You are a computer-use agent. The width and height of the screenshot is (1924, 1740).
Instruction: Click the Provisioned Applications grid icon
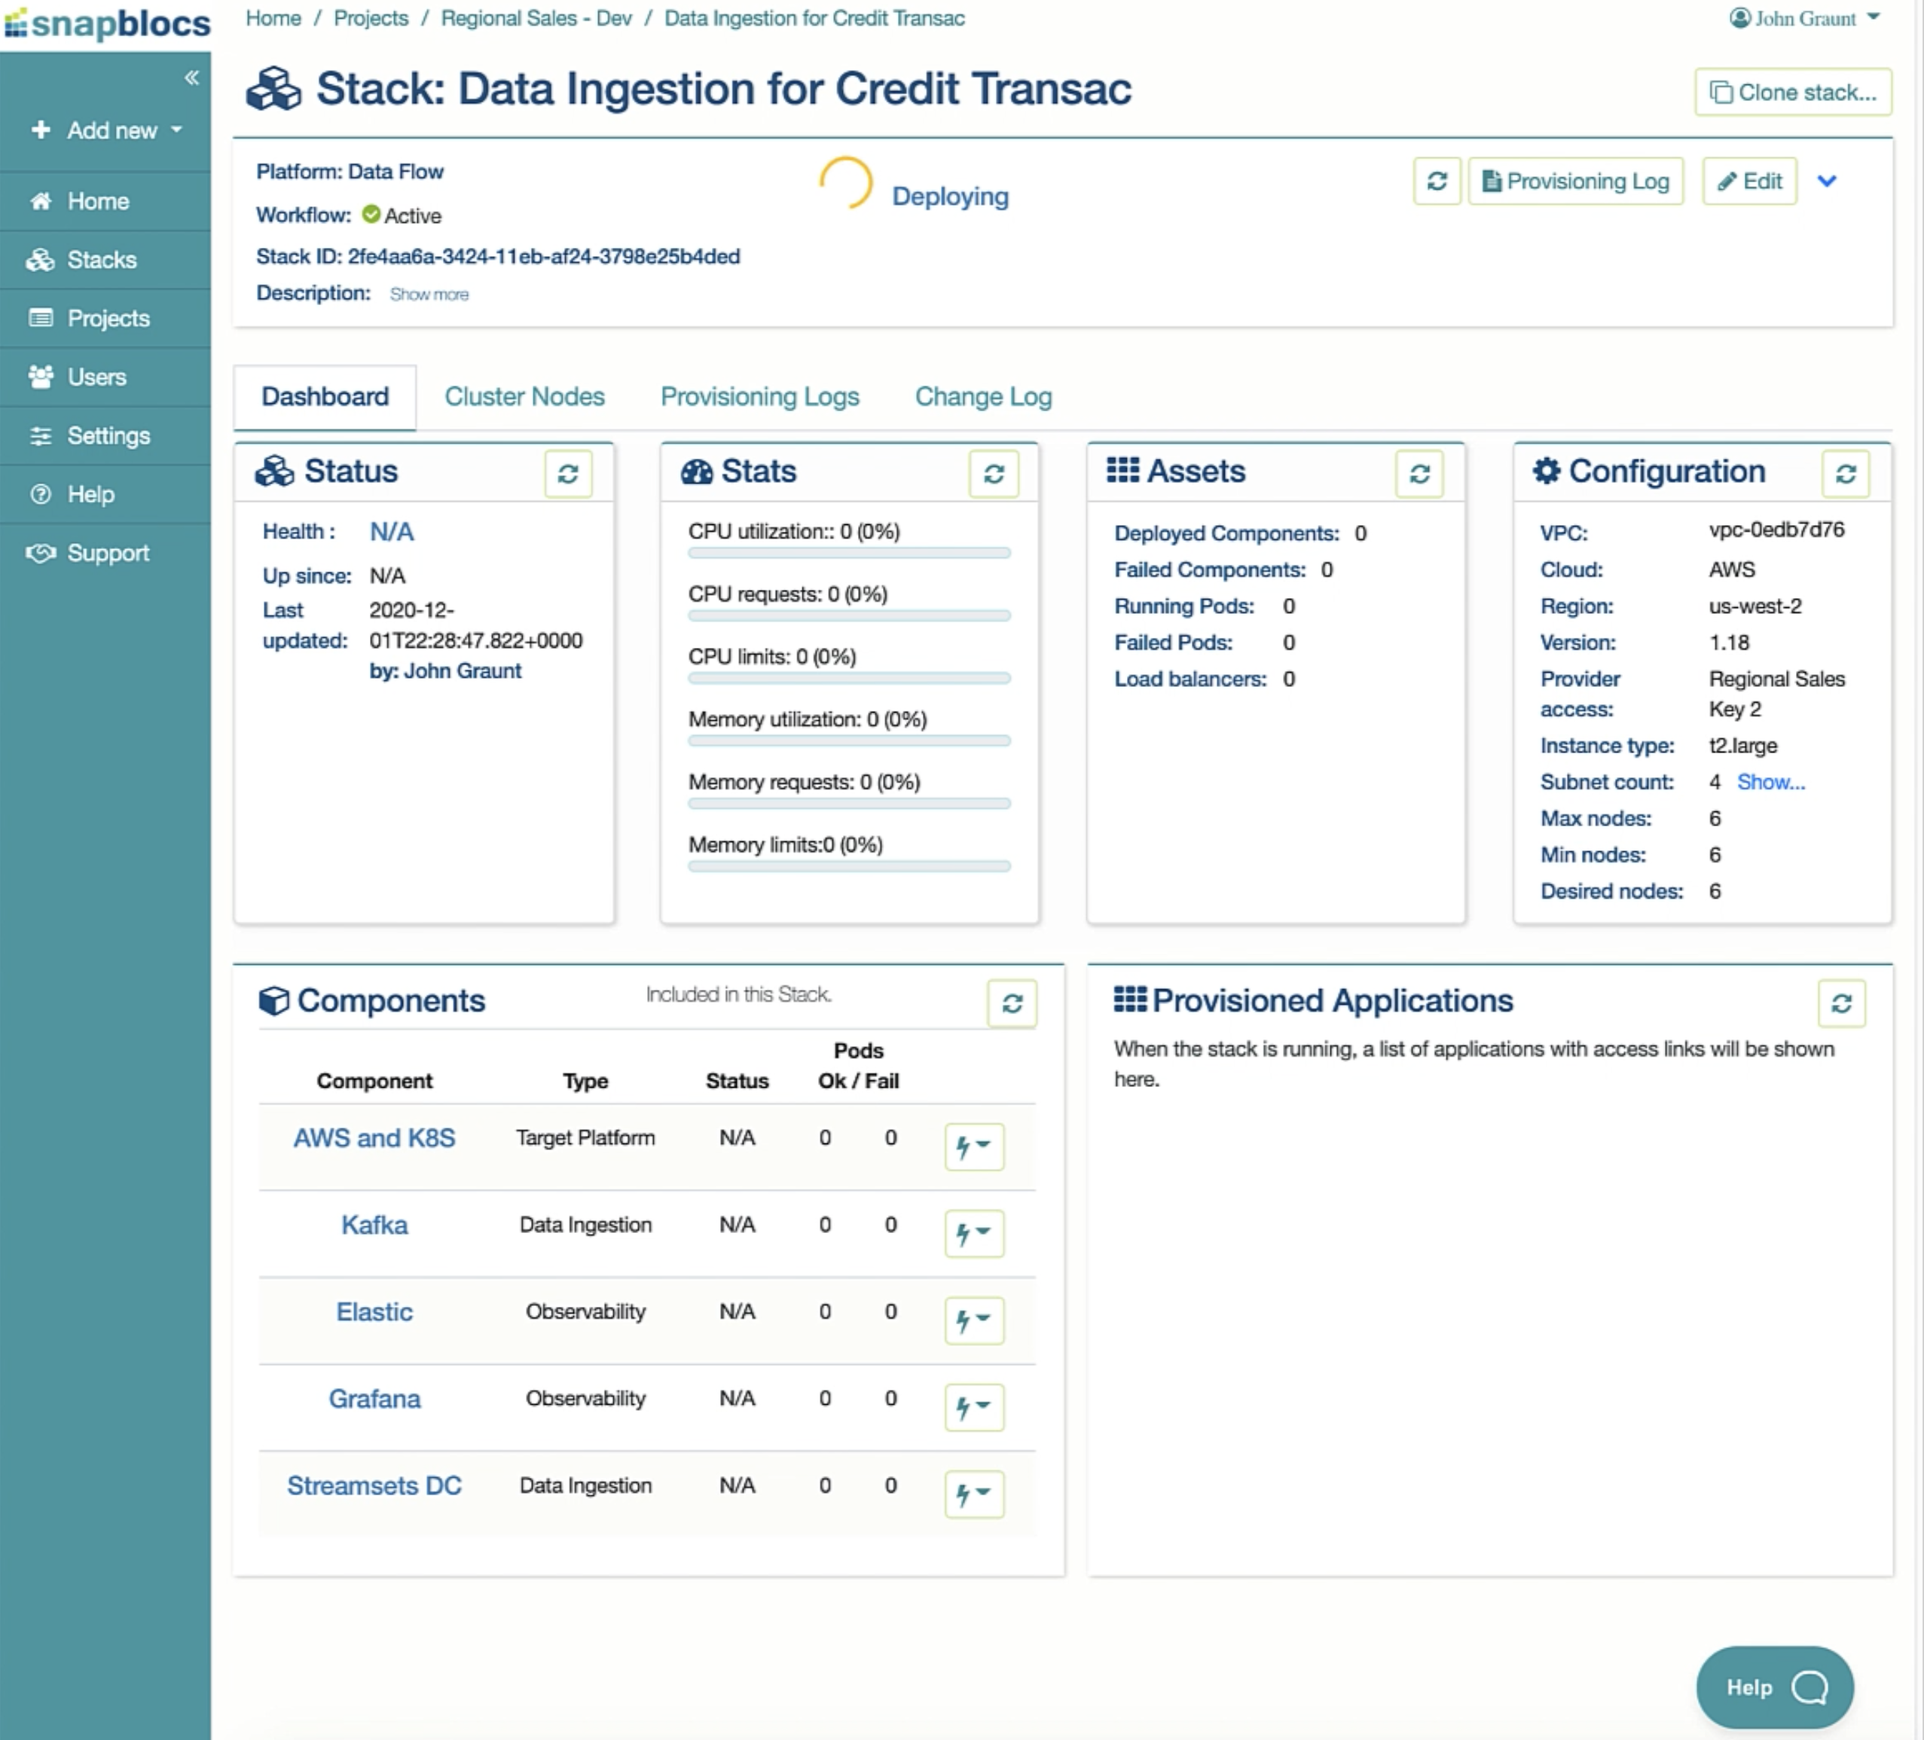[x=1130, y=1000]
